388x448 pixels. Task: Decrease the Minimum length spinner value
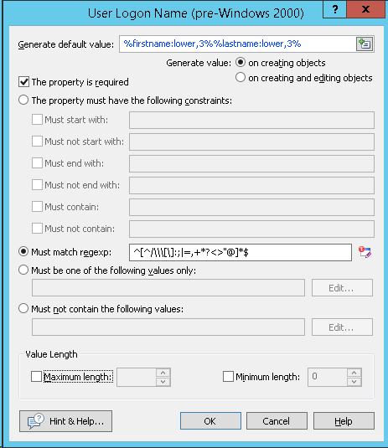pyautogui.click(x=354, y=382)
